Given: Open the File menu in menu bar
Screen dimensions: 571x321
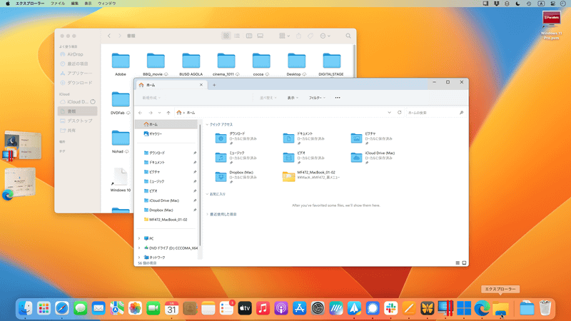Looking at the screenshot, I should coord(58,4).
